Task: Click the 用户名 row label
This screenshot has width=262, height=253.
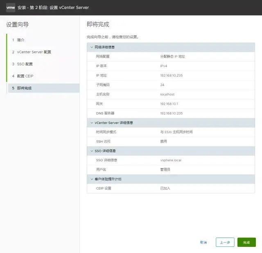Action: tap(101, 169)
